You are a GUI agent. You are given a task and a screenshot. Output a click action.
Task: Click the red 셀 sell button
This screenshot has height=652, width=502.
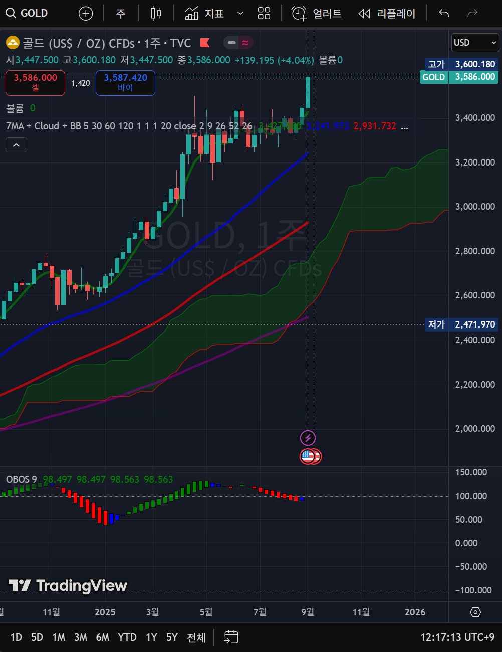pyautogui.click(x=35, y=83)
